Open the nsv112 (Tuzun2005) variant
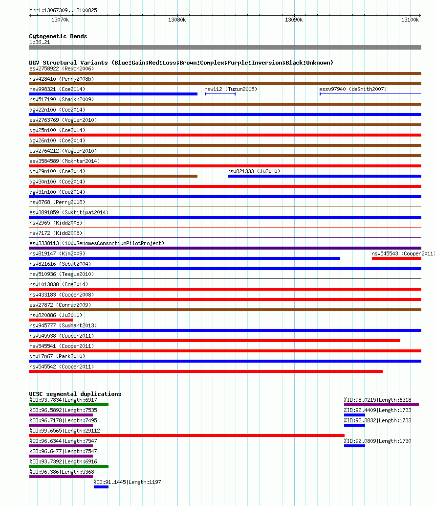 (x=231, y=90)
